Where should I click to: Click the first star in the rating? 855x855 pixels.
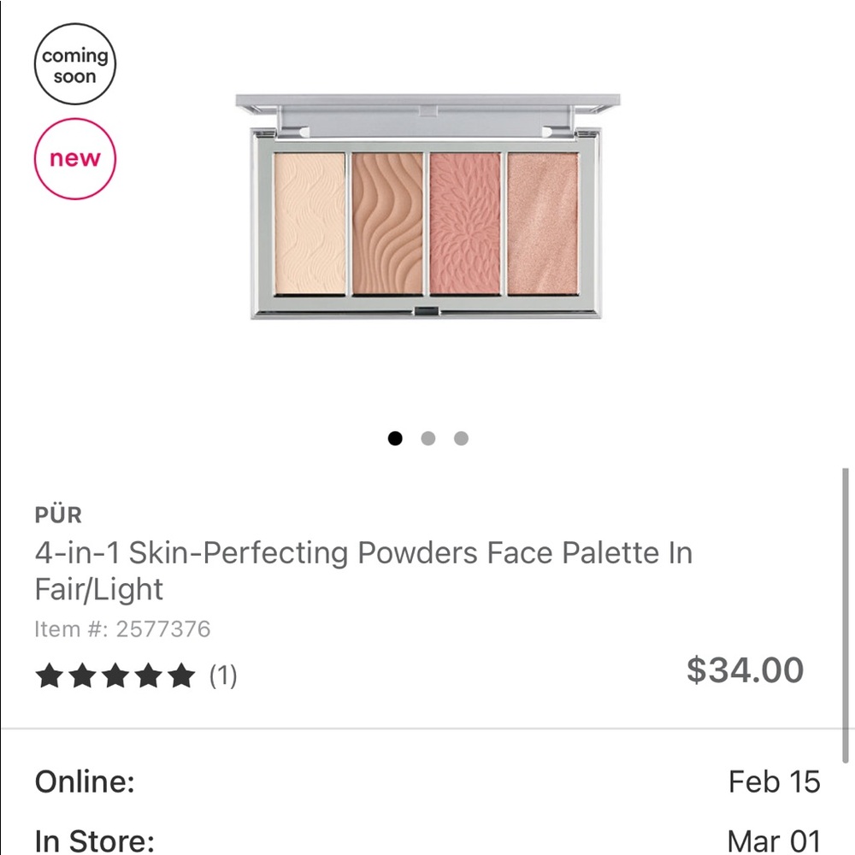point(51,675)
